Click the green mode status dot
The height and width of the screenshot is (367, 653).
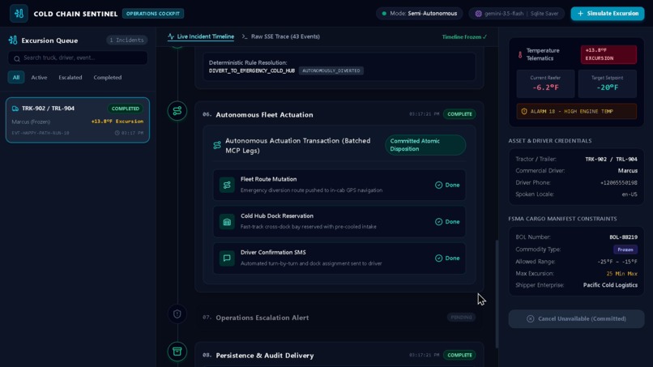coord(384,14)
